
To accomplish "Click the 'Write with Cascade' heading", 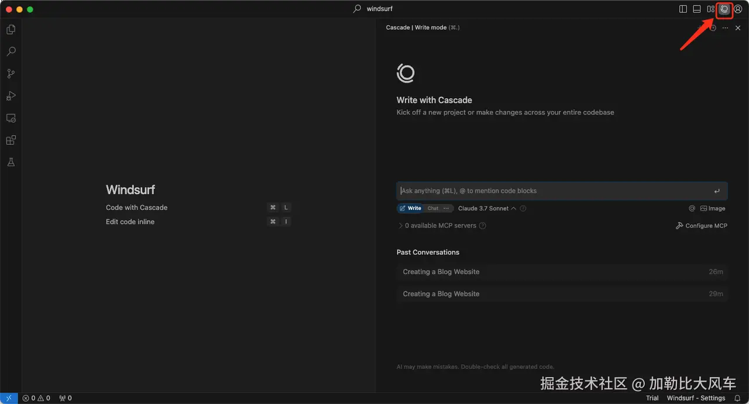I will coord(434,100).
